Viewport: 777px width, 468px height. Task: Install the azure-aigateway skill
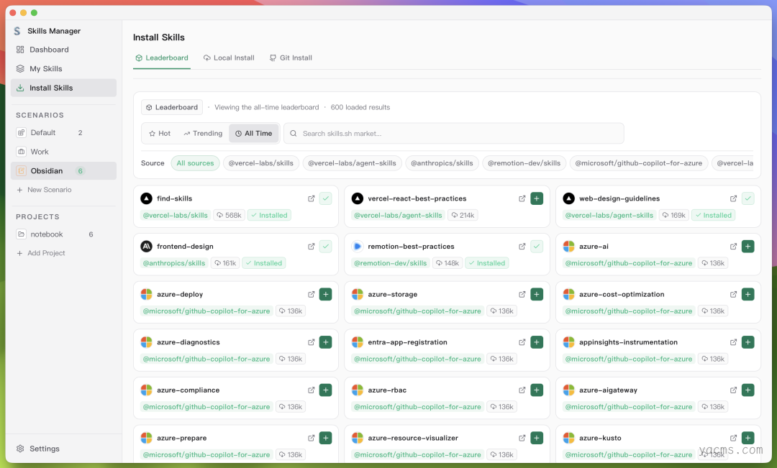pos(748,390)
